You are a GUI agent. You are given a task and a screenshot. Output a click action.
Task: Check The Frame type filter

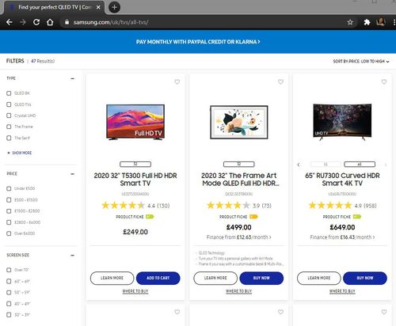point(9,127)
